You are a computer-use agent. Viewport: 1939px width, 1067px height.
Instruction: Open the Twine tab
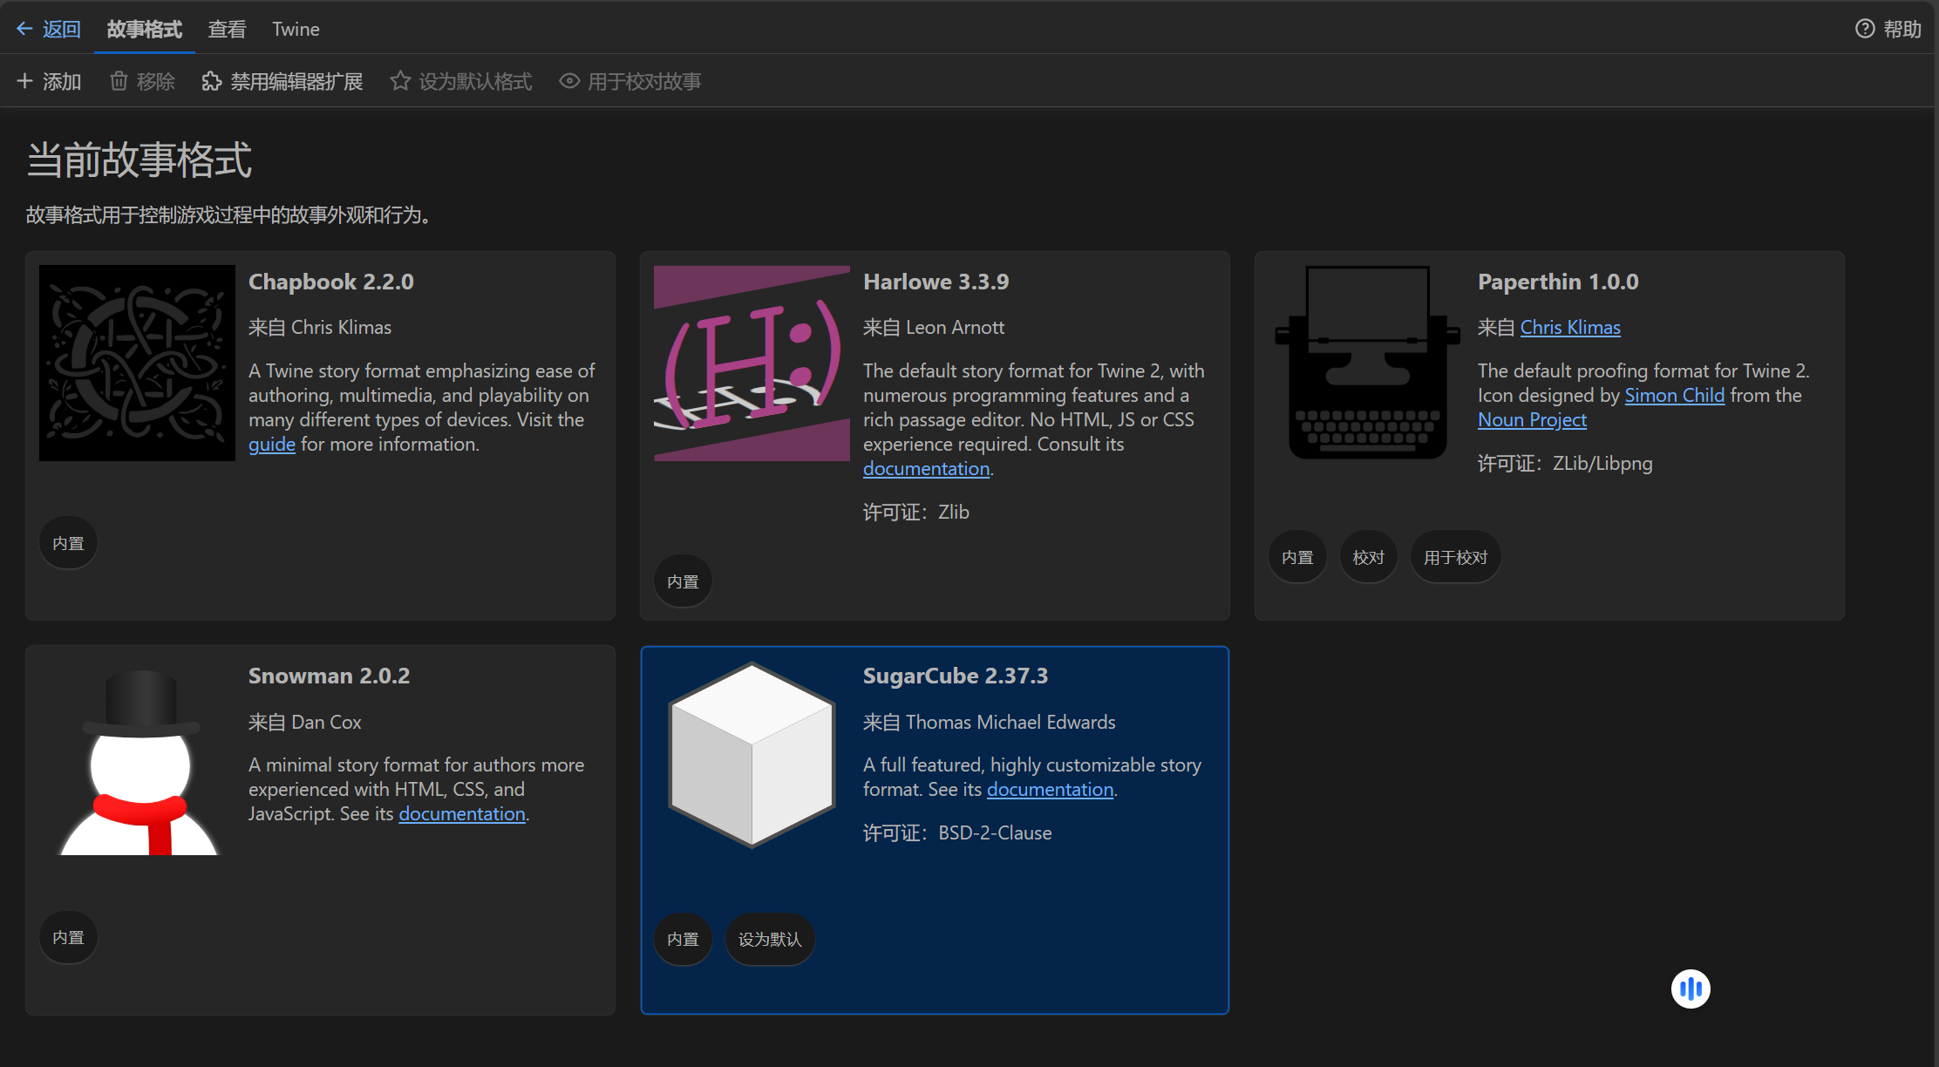point(296,29)
